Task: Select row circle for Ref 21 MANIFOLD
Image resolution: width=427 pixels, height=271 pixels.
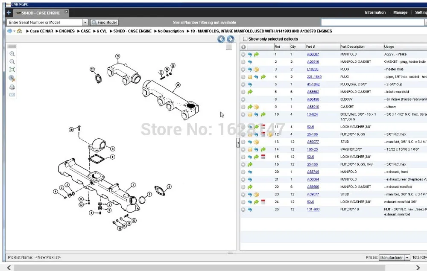Action: pyautogui.click(x=243, y=179)
